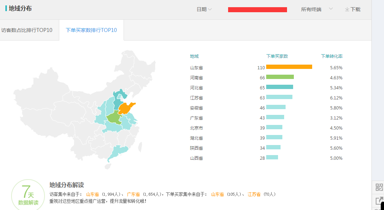The height and width of the screenshot is (210, 384).
Task: Open the 日期 date dropdown
Action: click(204, 10)
